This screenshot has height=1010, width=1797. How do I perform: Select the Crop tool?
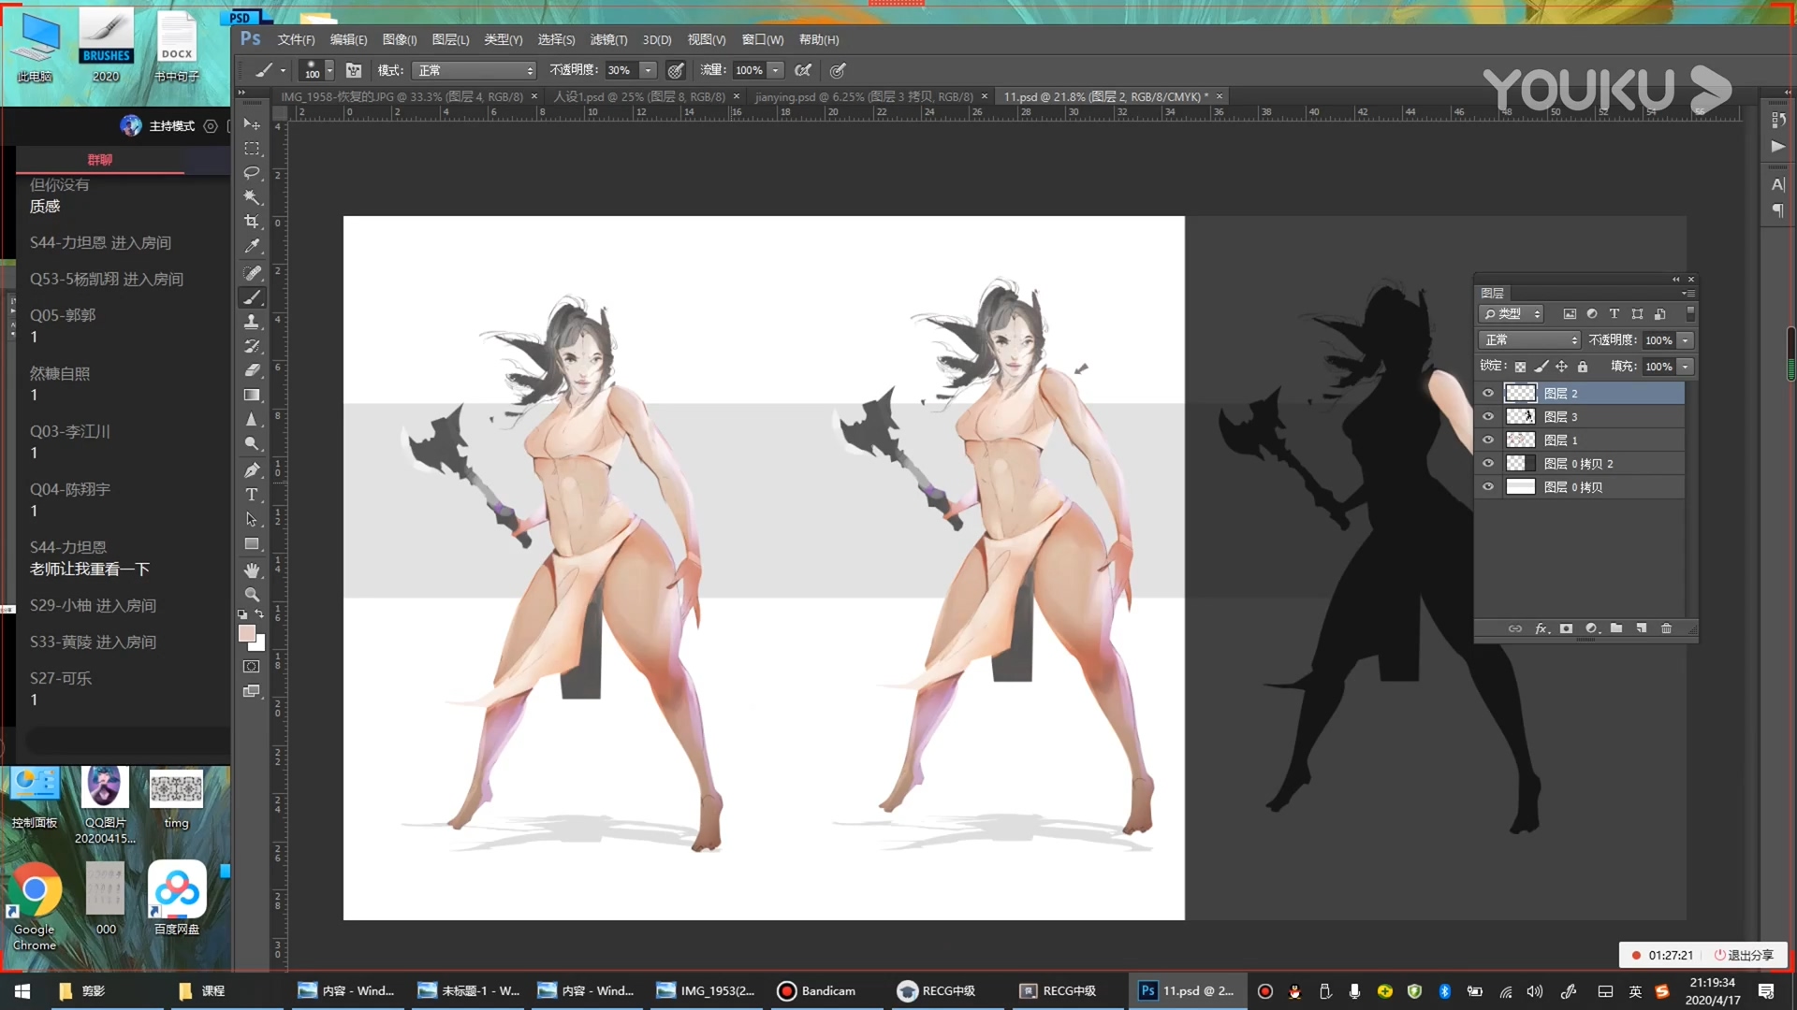[x=252, y=222]
